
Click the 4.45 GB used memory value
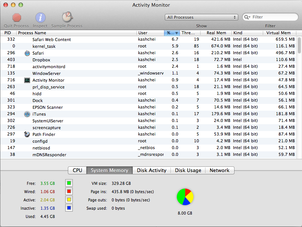[48, 216]
